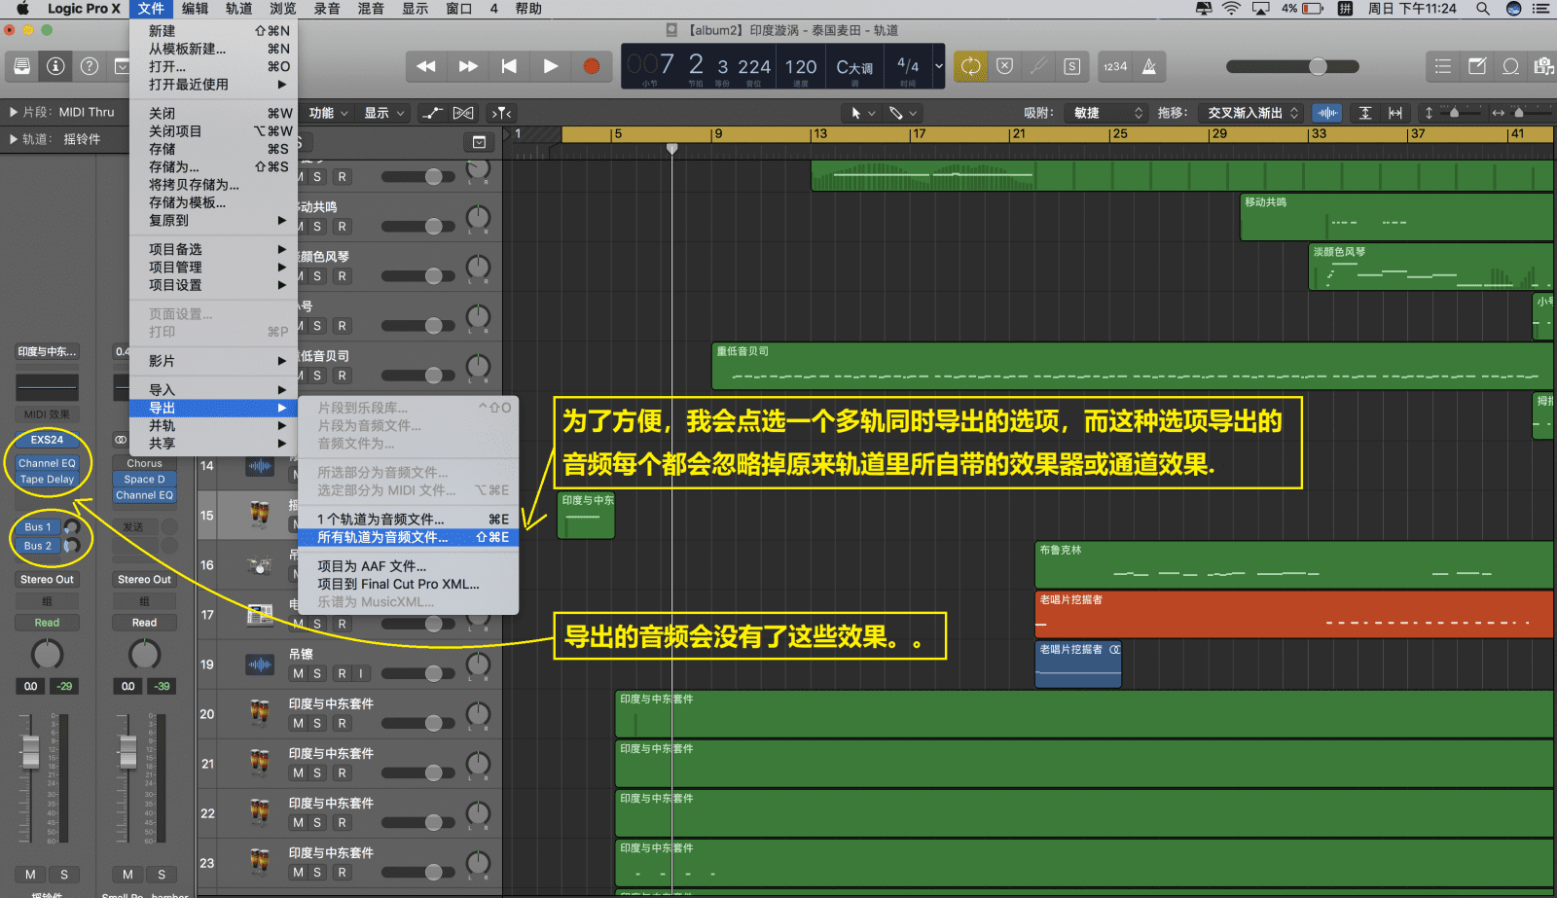Toggle Flex show/hide icon
Viewport: 1557px width, 898px height.
pos(464,113)
